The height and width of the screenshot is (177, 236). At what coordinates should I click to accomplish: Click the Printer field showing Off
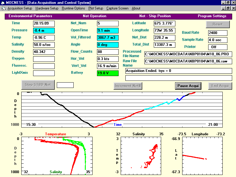(218, 47)
